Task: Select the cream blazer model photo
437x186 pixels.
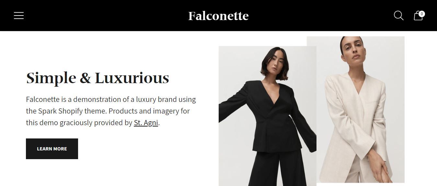Action: (x=356, y=109)
